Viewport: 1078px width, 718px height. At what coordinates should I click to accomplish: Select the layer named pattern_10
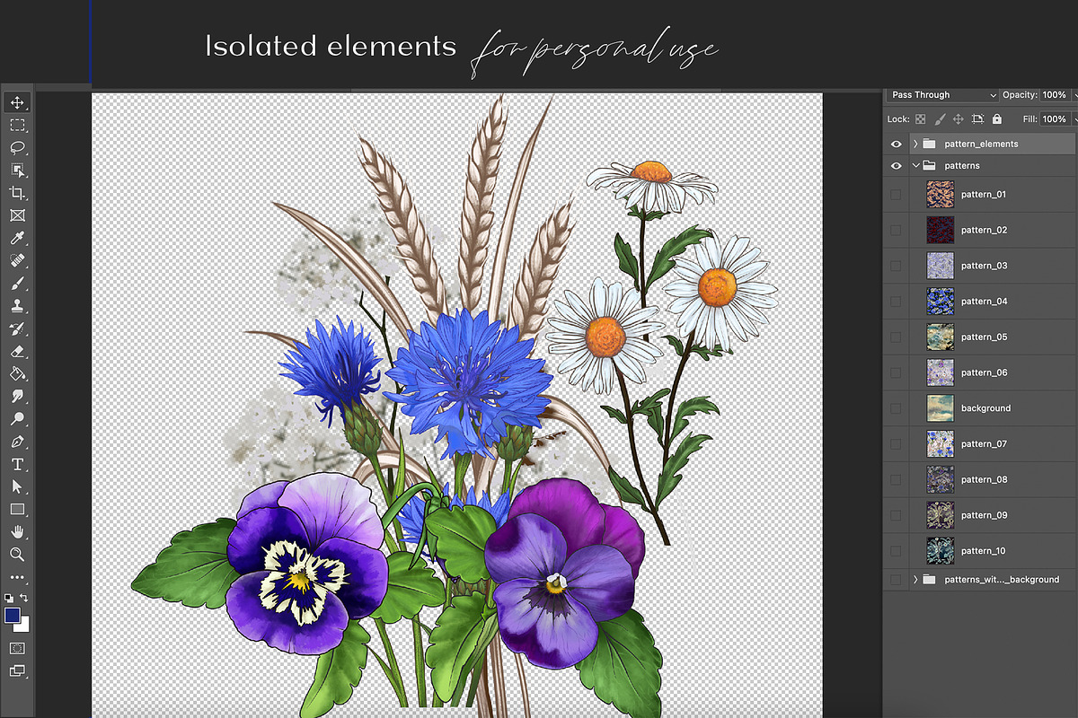[x=984, y=551]
